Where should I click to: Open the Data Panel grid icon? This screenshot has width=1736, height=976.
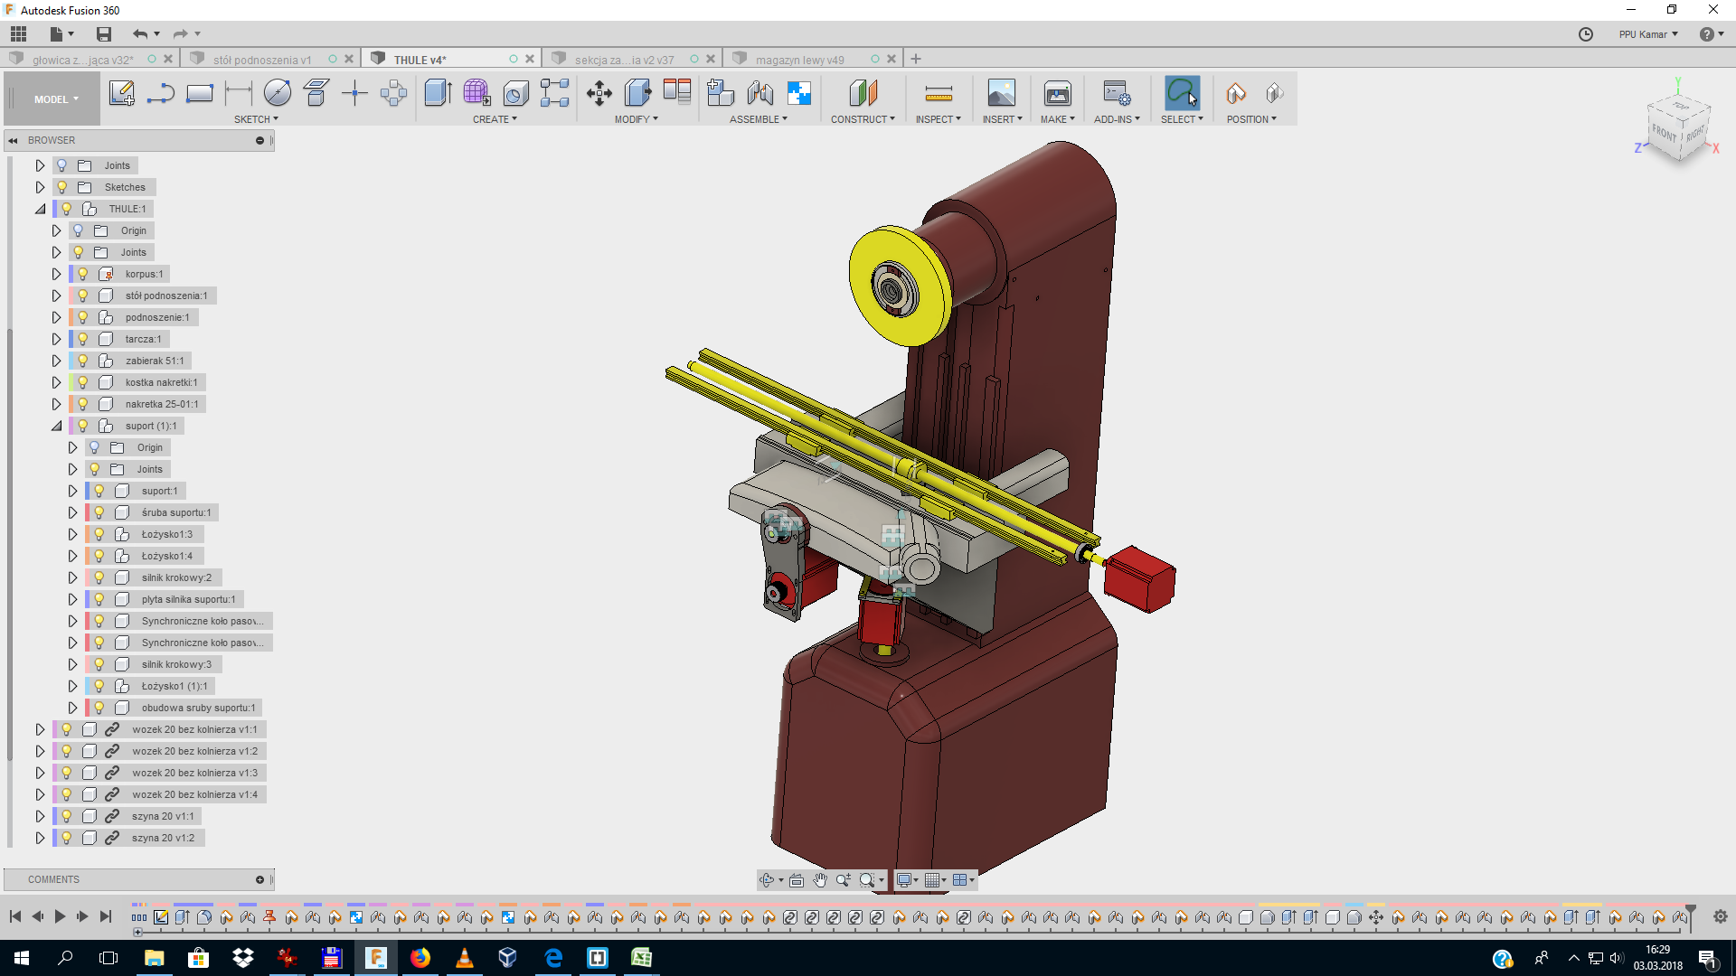coord(19,34)
